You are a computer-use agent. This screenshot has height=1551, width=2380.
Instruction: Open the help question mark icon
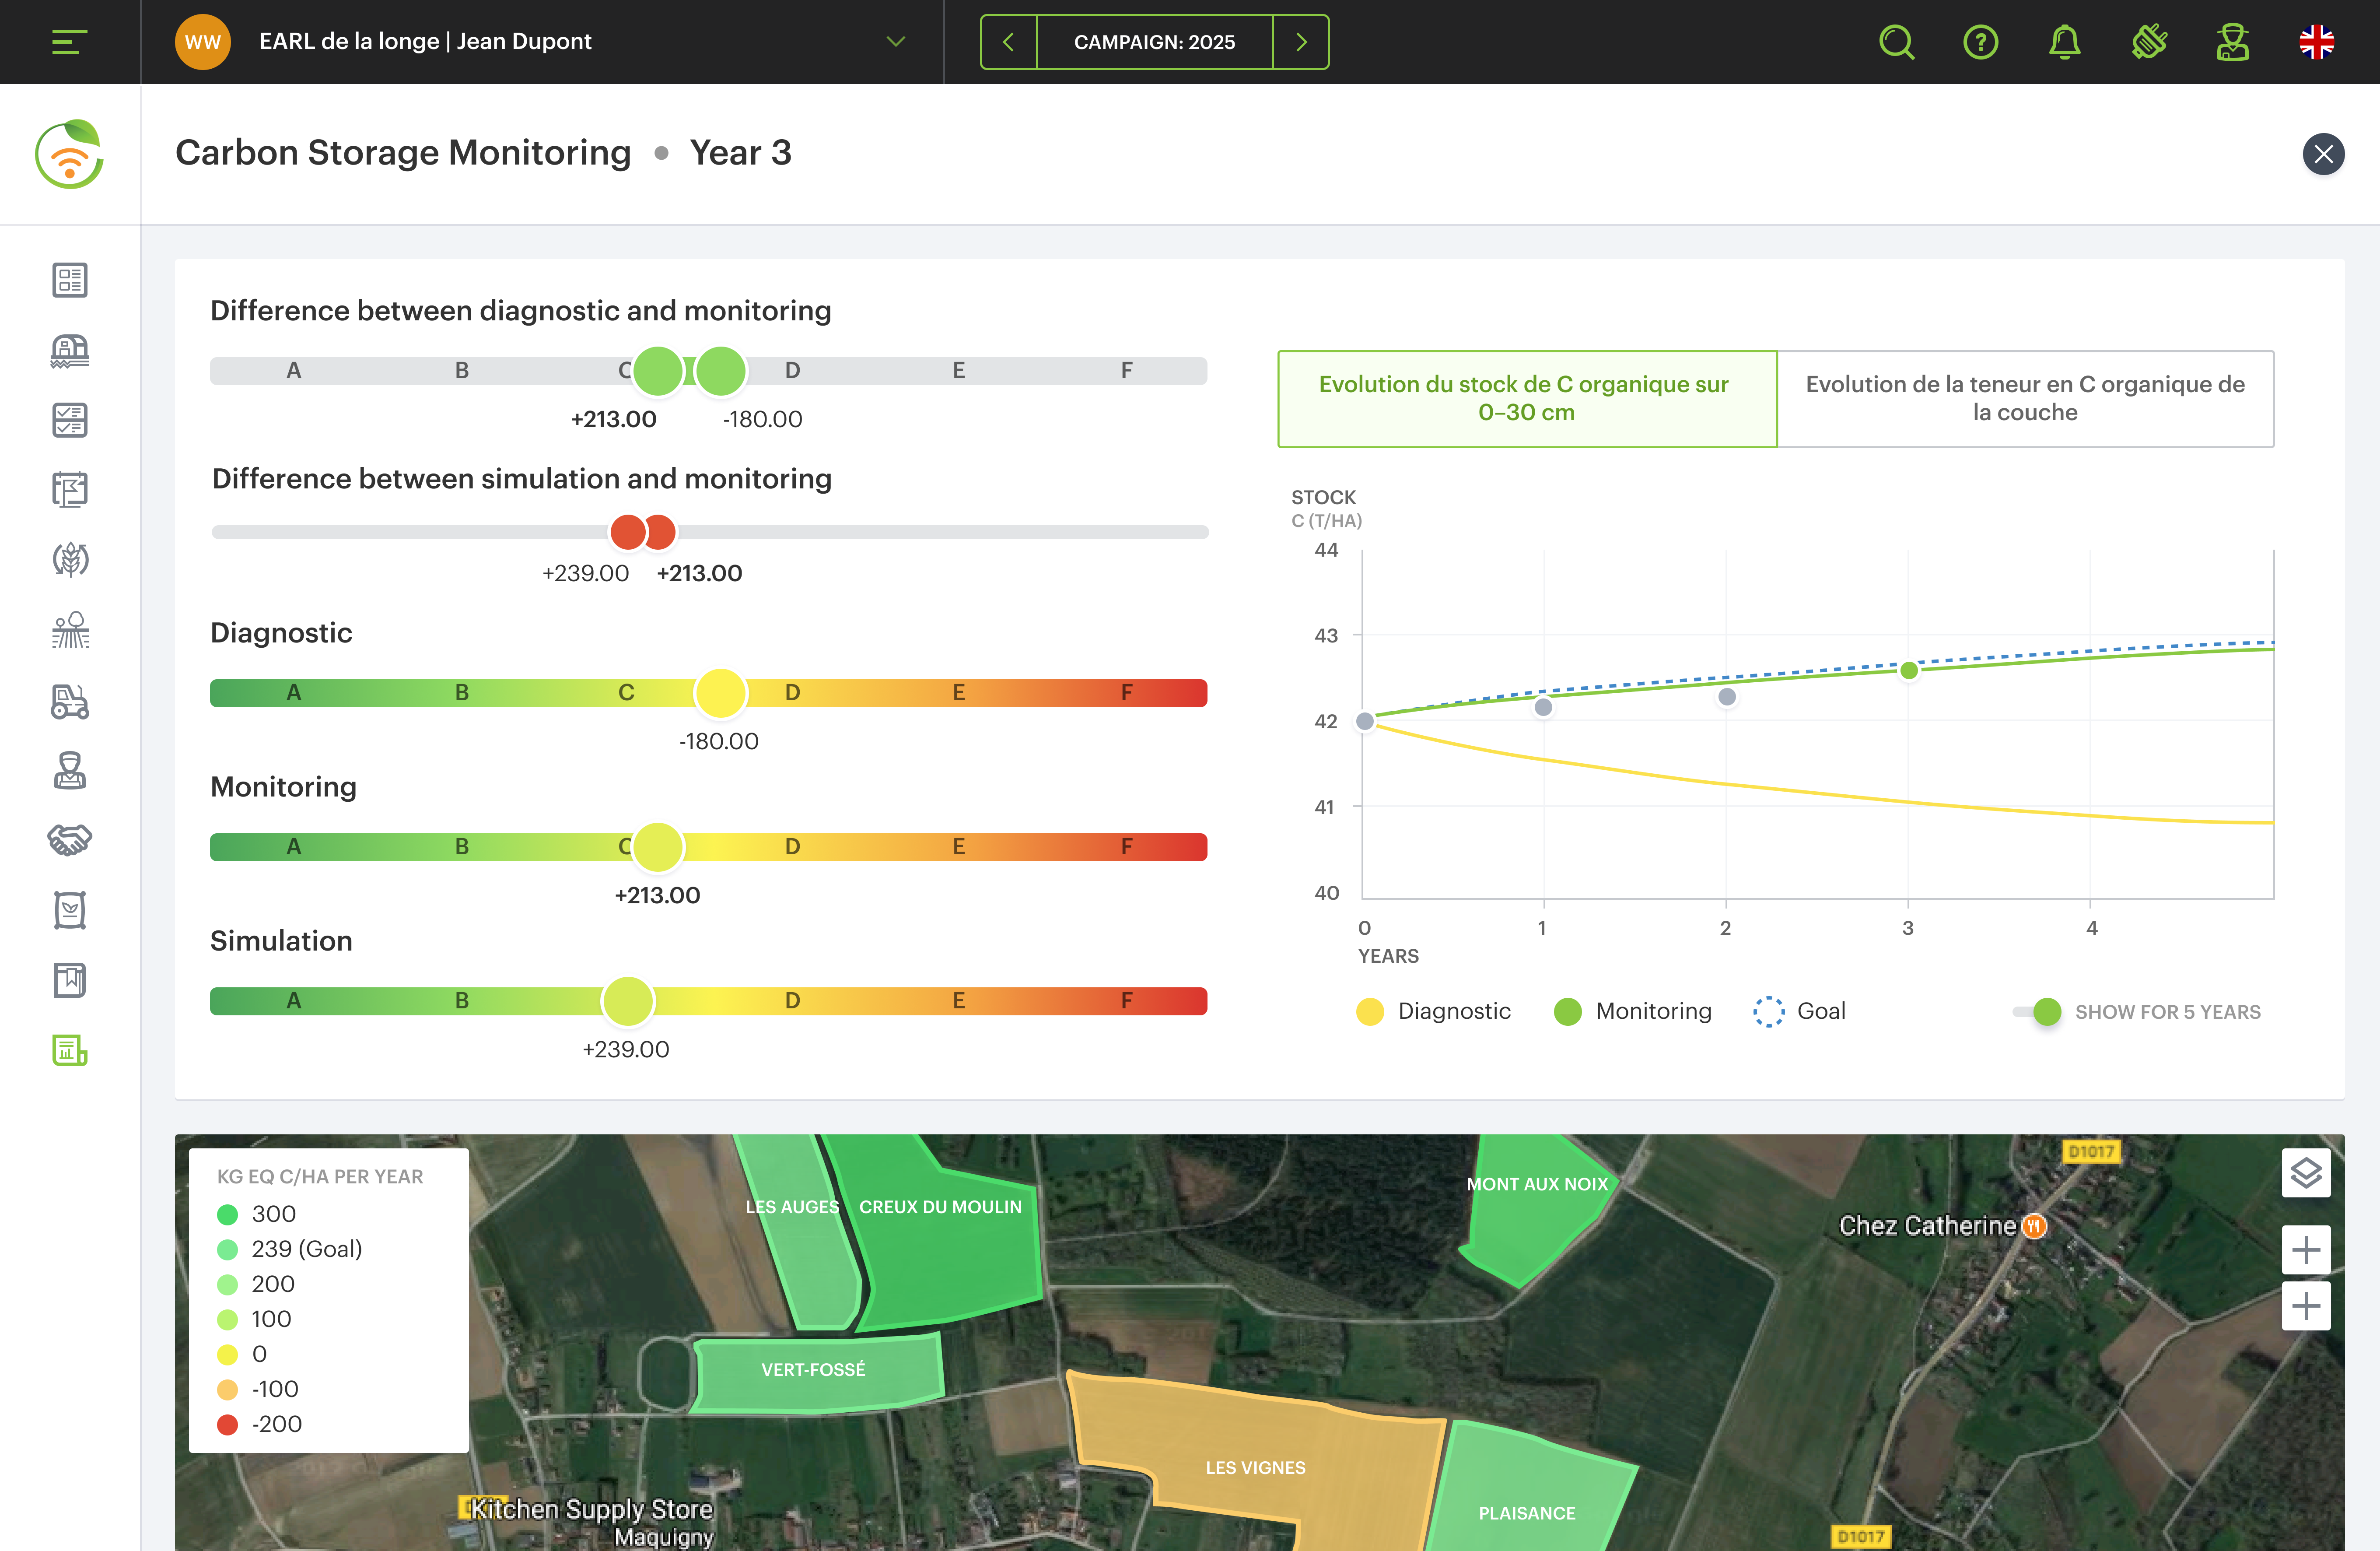pos(1980,42)
